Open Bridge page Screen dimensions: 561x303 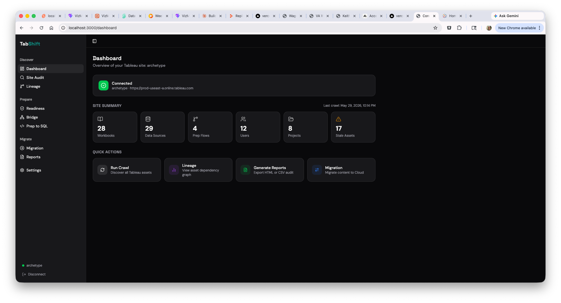click(x=50, y=117)
